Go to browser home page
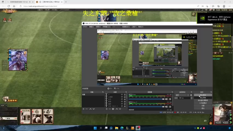This screenshot has width=233, height=131. tap(14, 6)
